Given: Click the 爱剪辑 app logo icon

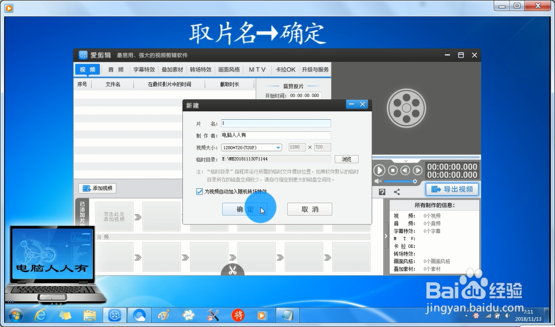Looking at the screenshot, I should coord(83,55).
